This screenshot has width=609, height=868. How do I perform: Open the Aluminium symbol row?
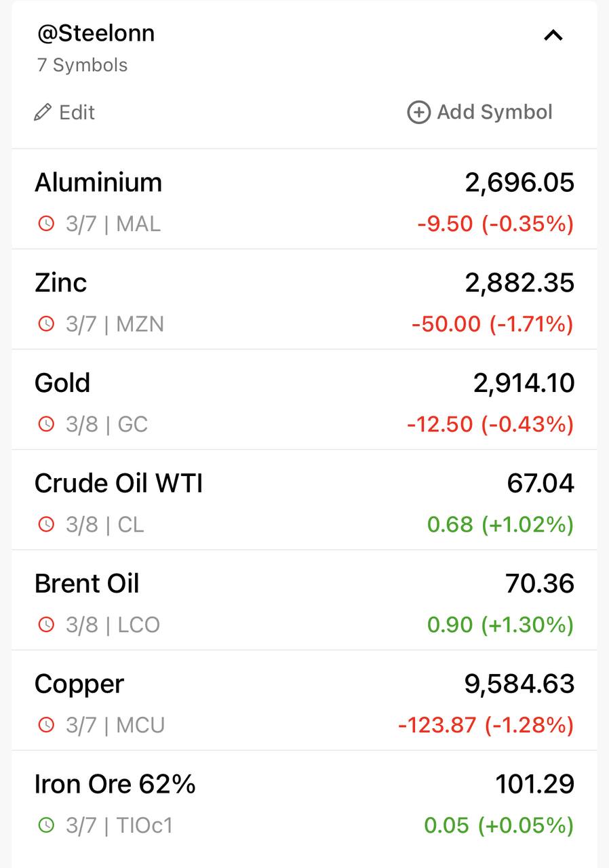coord(304,199)
